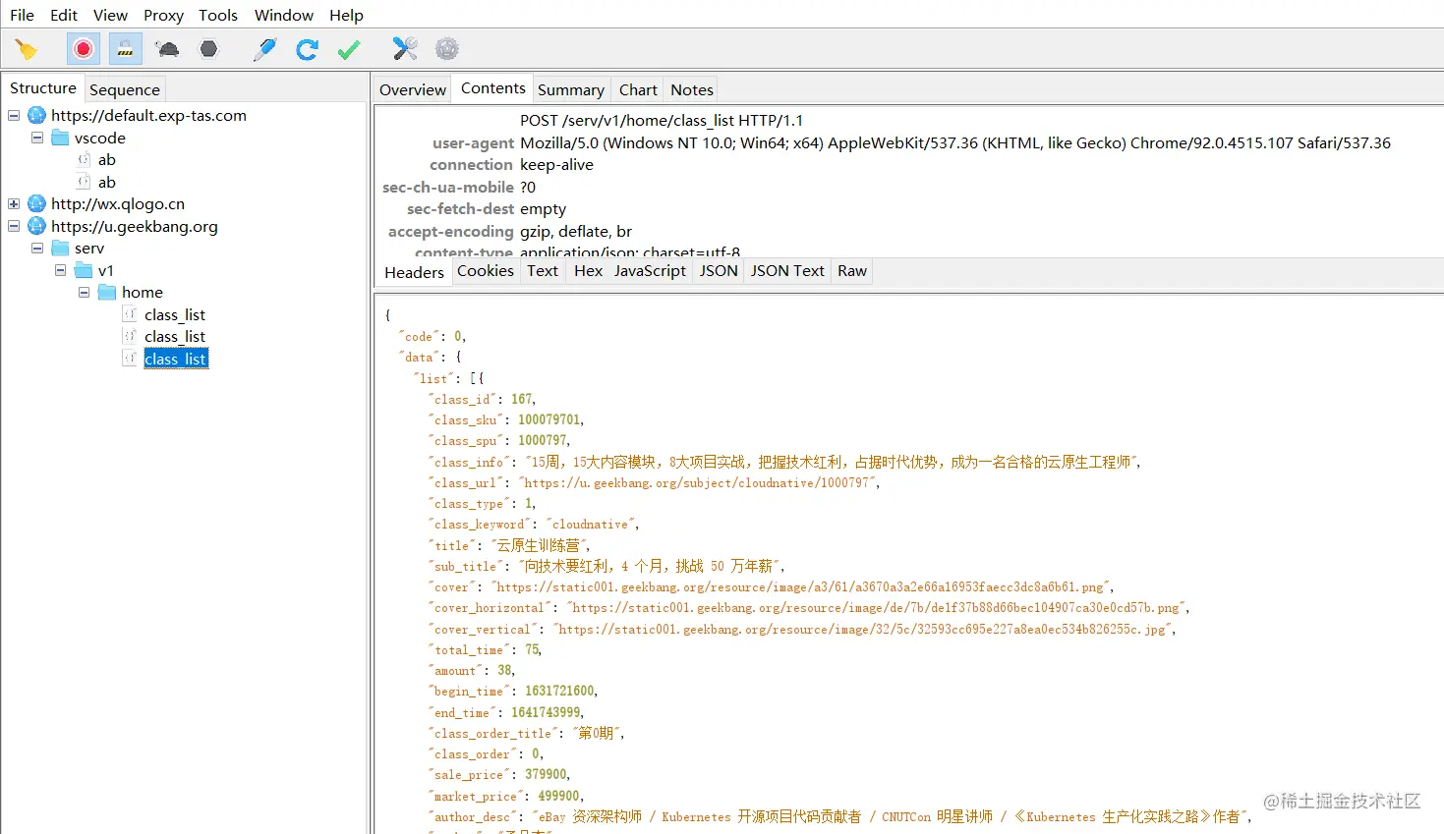Show the Summary tab
Image resolution: width=1444 pixels, height=834 pixels.
(x=571, y=89)
